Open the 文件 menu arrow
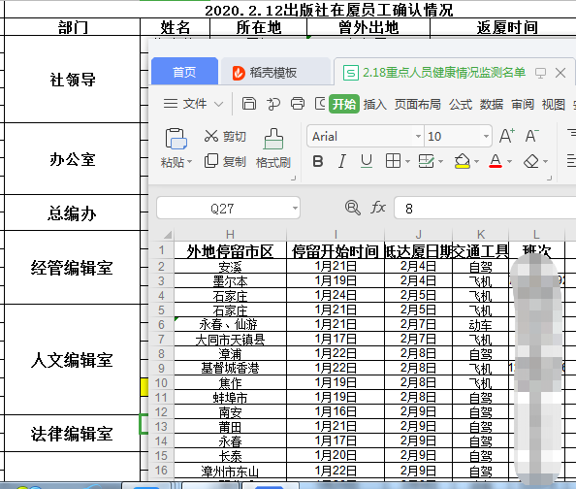 [x=218, y=105]
